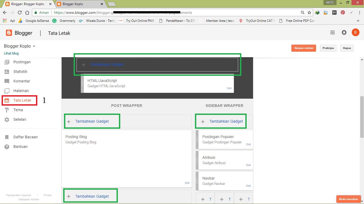Click the Pratinjau preview button
This screenshot has width=364, height=204.
tap(328, 48)
